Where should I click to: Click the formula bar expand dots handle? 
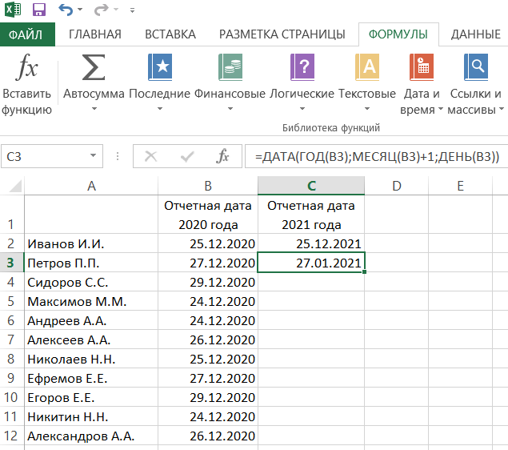tap(118, 156)
